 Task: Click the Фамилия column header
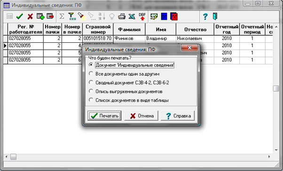pos(129,30)
